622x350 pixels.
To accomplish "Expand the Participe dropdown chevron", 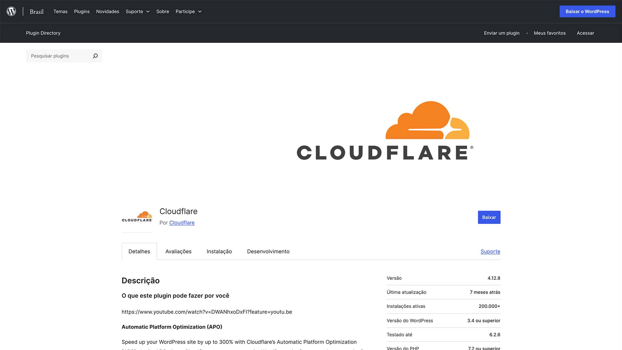I will click(200, 12).
